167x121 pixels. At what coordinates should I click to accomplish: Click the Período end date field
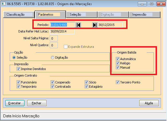coord(110,25)
